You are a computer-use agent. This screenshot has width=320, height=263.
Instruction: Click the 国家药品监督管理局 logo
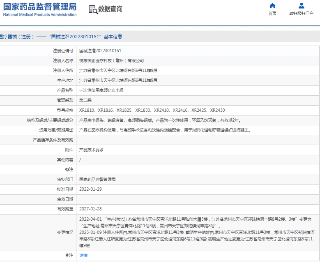click(x=40, y=7)
